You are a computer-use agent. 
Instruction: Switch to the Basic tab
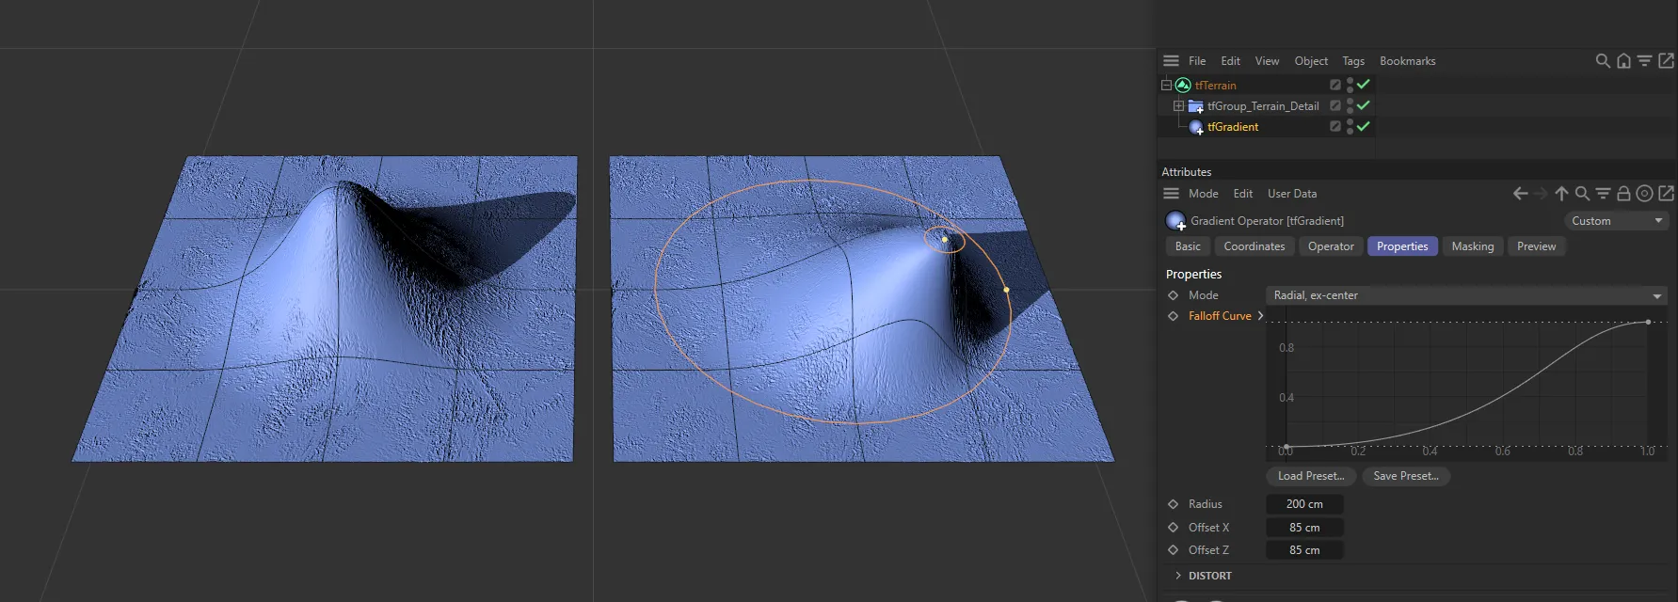[1188, 246]
